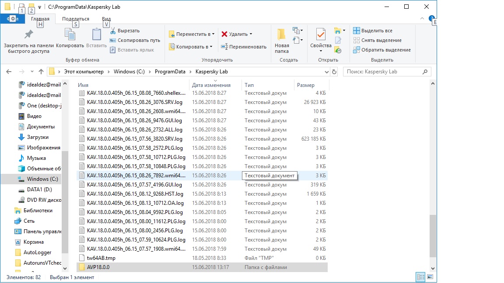
Task: Go up one folder level arrow
Action: coord(41,72)
